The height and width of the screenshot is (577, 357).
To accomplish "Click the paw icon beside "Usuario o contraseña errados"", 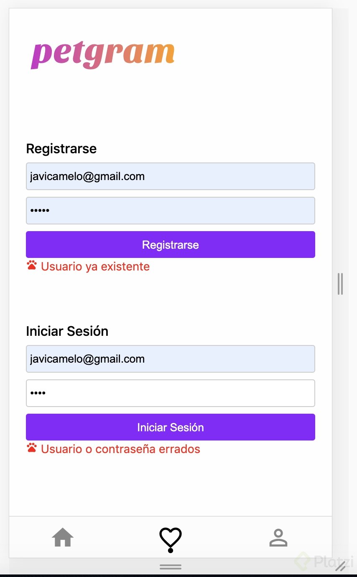I will click(32, 448).
